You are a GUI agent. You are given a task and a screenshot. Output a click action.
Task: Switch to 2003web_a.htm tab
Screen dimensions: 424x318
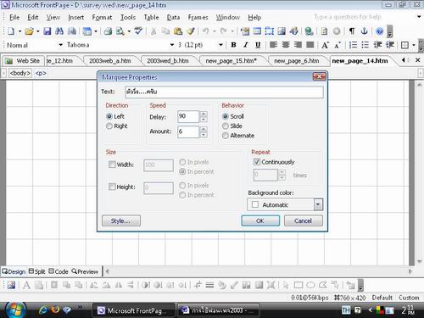110,61
